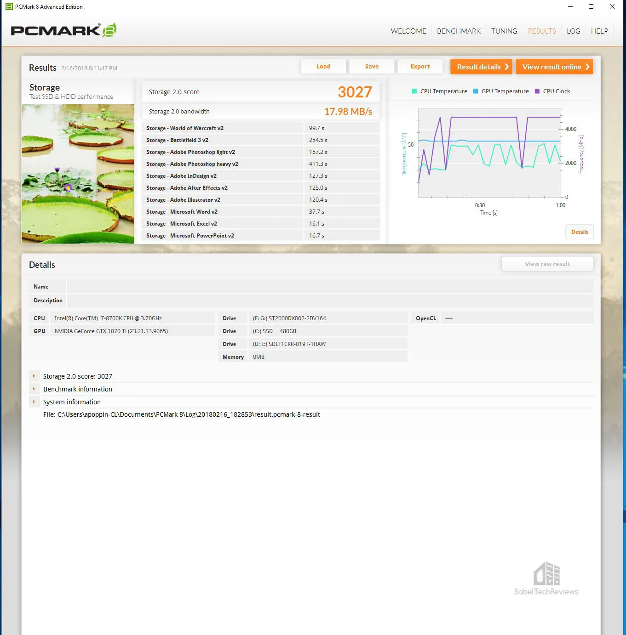
Task: Click the CPU Clock legend swatch
Action: (x=537, y=91)
